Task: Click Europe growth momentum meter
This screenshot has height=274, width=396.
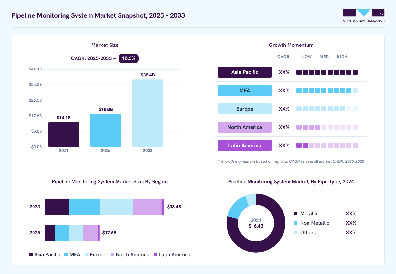Action: pyautogui.click(x=327, y=109)
